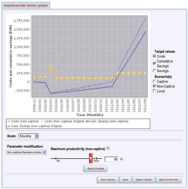Select the Integrationsprojekt, standard, geeignet tab

pos(26,5)
